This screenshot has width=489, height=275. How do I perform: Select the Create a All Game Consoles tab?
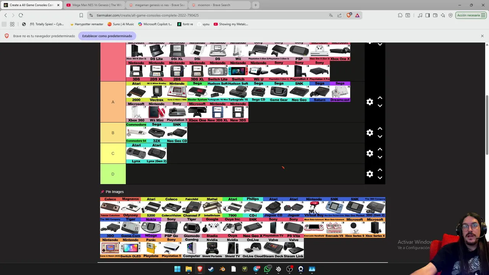(31, 5)
